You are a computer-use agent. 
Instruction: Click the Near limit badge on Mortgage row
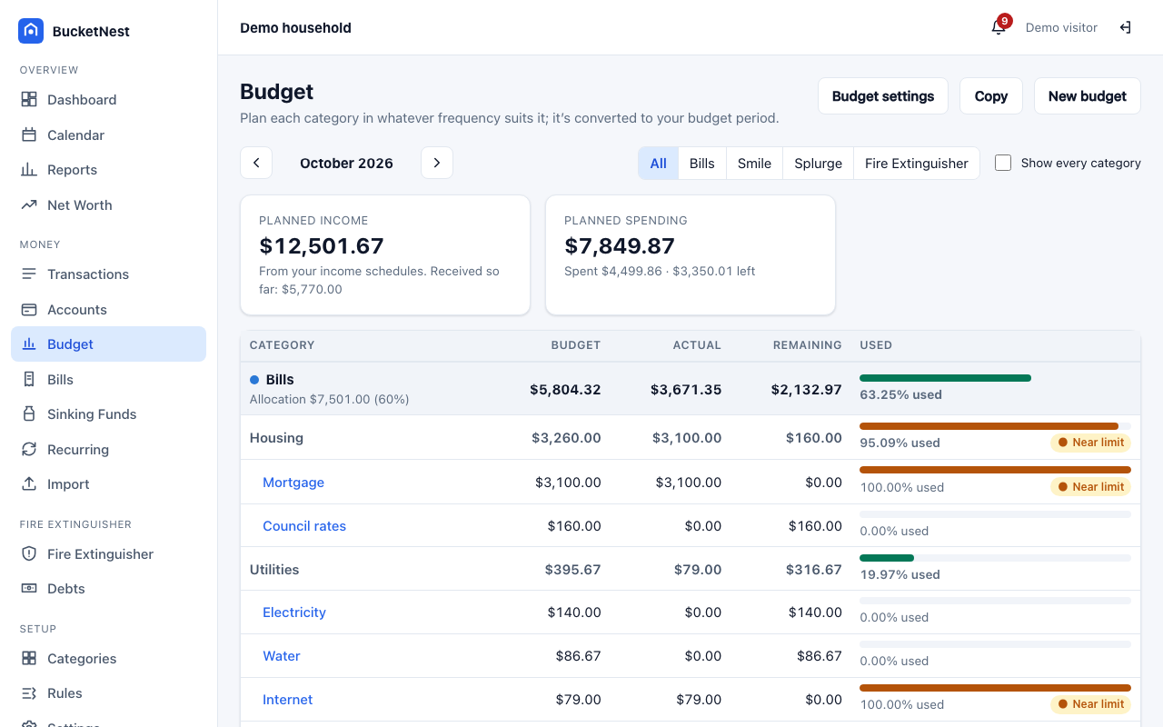pos(1091,487)
